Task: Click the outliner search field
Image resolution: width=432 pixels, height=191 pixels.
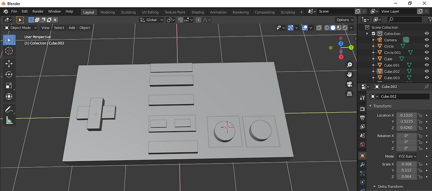Action: coord(405,19)
